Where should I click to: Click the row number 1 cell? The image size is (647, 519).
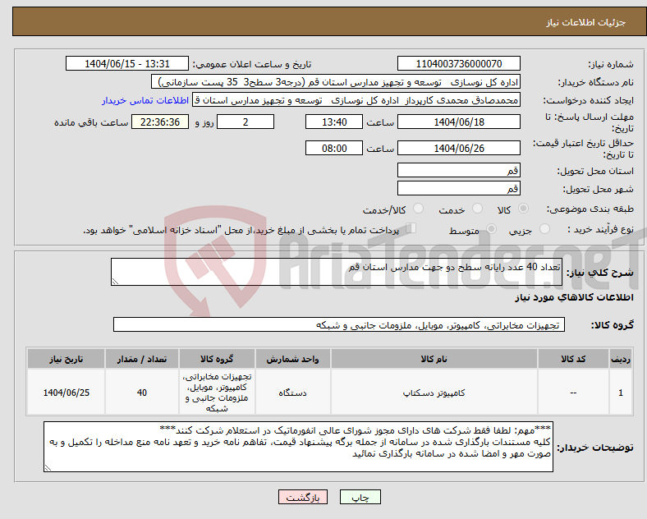(621, 393)
